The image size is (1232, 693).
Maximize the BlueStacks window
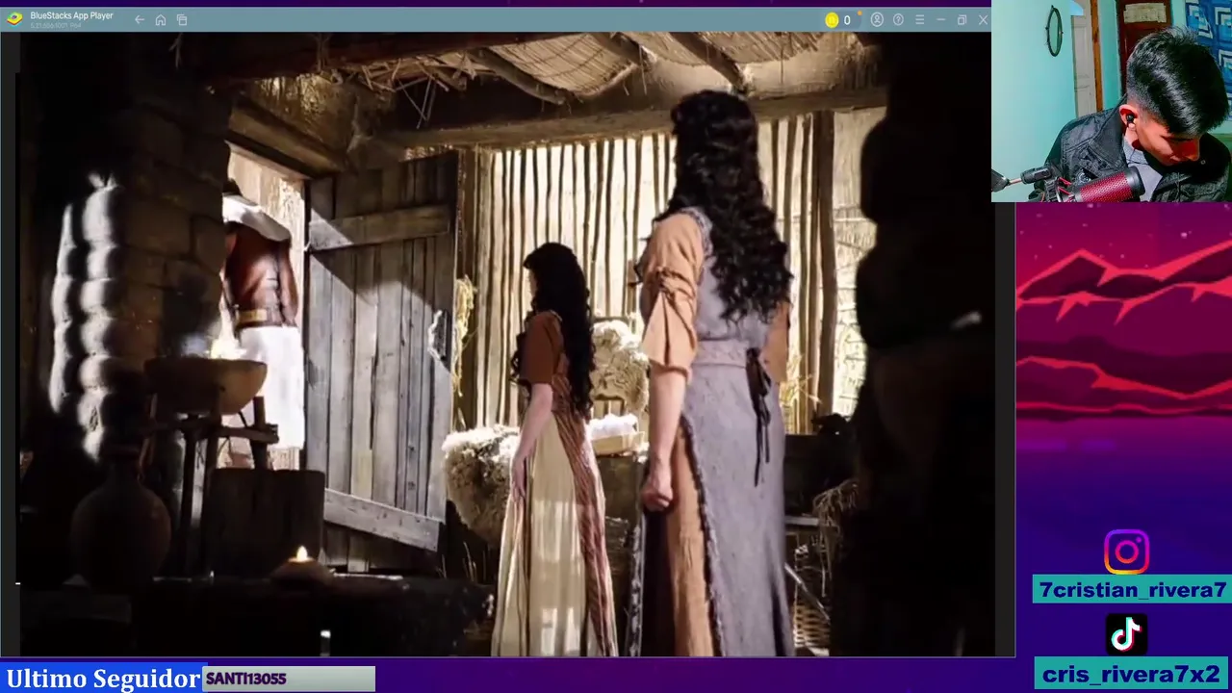pyautogui.click(x=962, y=19)
